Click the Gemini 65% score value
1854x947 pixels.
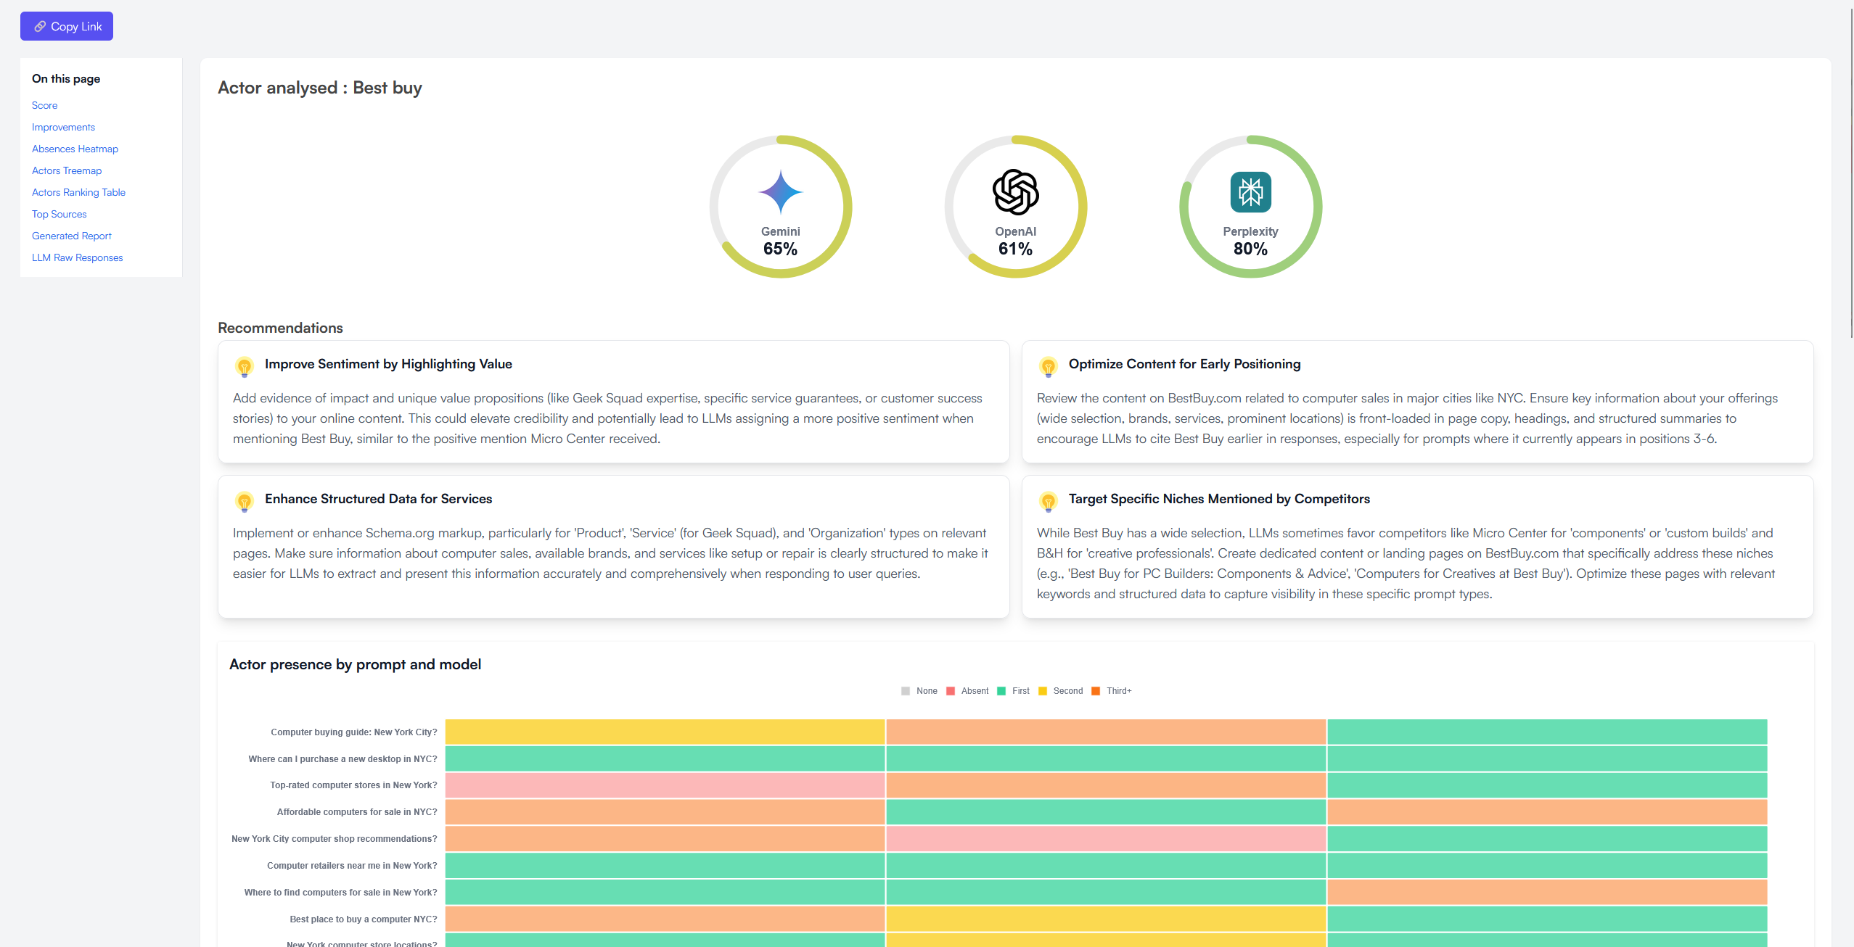pyautogui.click(x=780, y=249)
